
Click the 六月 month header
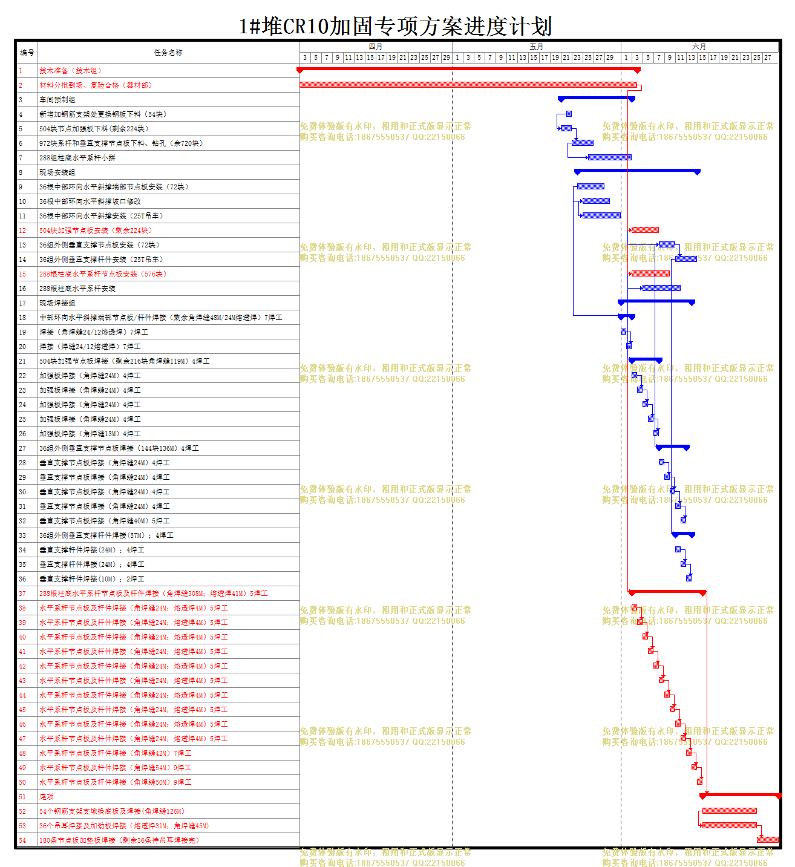pos(699,47)
